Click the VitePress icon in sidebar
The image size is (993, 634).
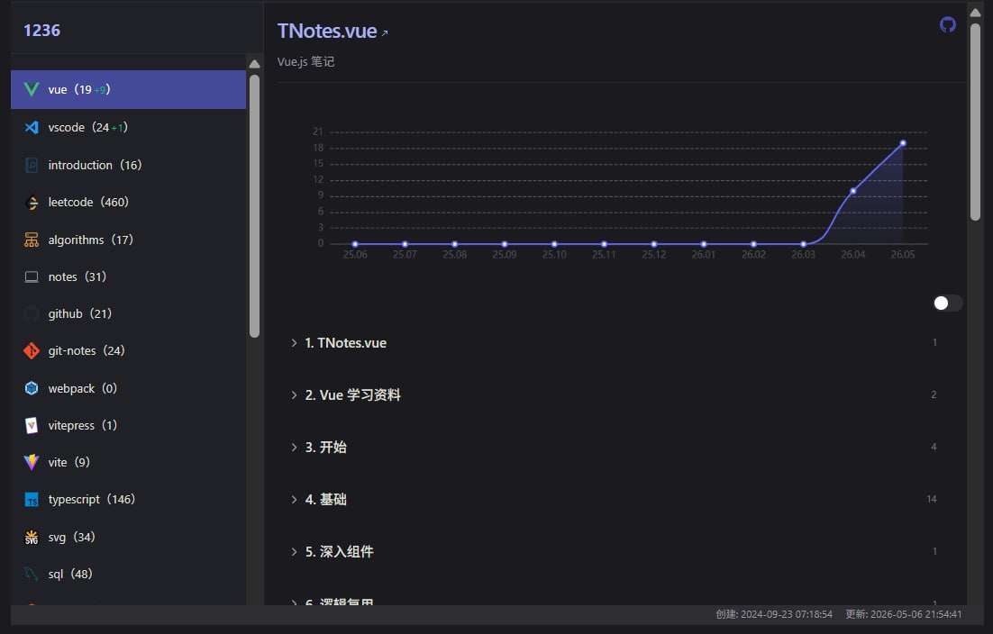click(x=31, y=425)
